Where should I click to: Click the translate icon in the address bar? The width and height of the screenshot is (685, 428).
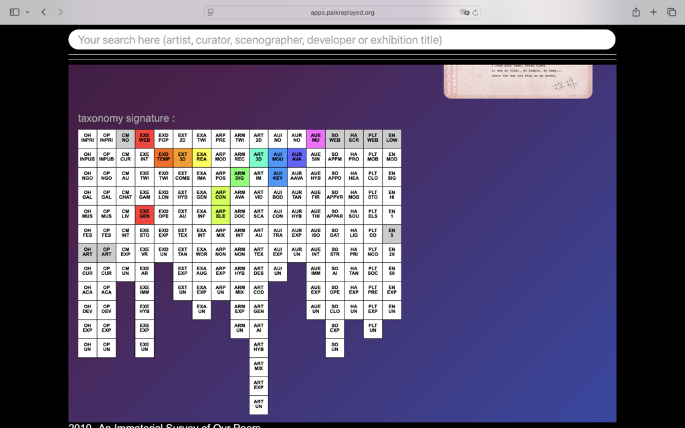pyautogui.click(x=464, y=12)
